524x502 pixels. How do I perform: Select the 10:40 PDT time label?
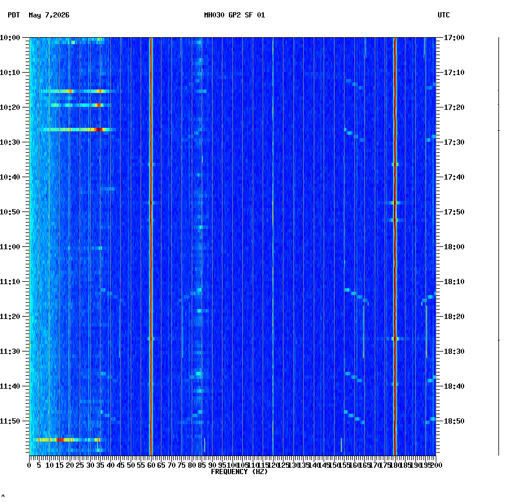[x=10, y=177]
